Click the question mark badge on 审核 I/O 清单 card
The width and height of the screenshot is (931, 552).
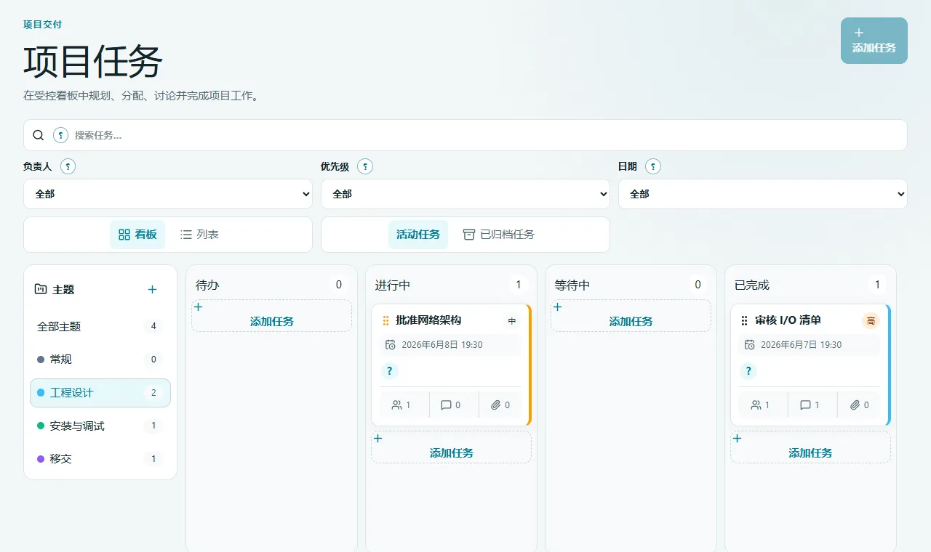click(748, 371)
